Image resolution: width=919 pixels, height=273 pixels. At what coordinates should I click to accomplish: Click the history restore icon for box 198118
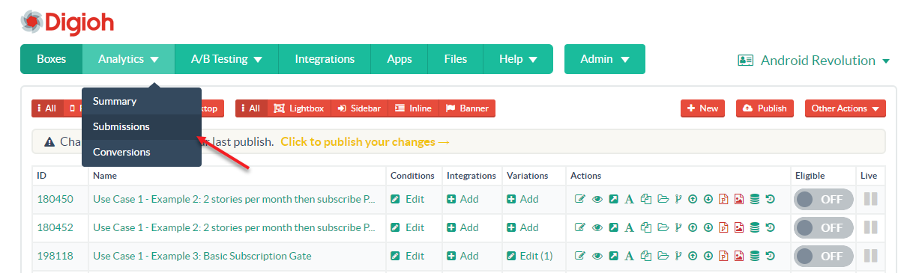[x=770, y=256]
